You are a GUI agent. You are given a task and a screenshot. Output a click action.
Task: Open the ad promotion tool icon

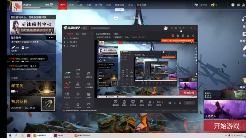89,95
